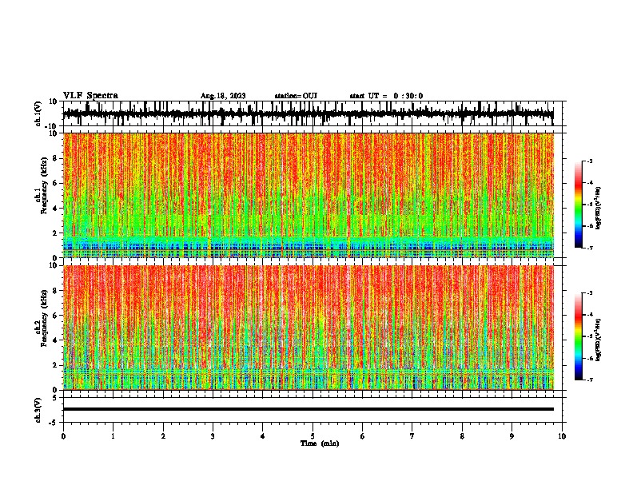Click the "-3" tick on ch.2 colorbar
The image size is (633, 489).
(x=590, y=293)
